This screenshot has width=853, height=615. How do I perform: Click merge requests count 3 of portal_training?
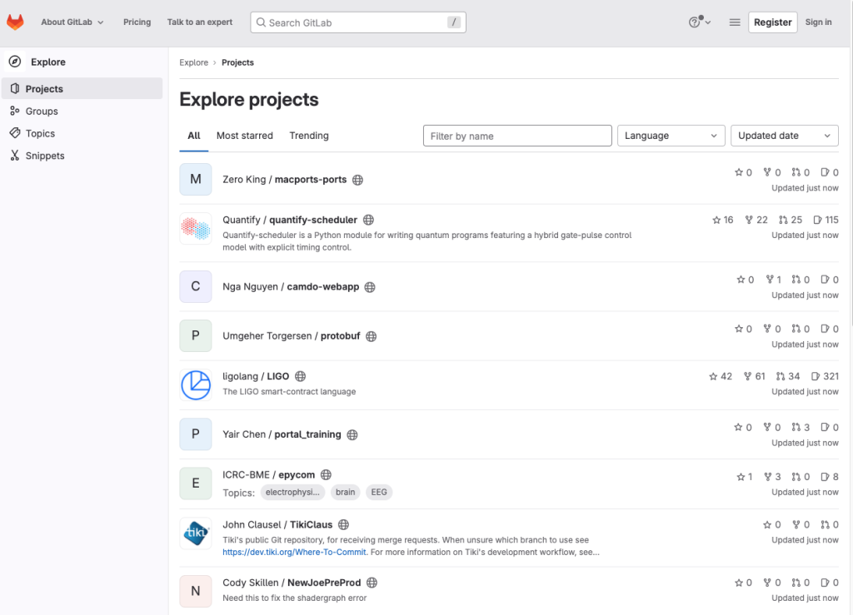click(x=801, y=428)
